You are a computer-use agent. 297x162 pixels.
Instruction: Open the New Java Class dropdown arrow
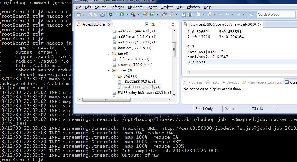pos(157,14)
